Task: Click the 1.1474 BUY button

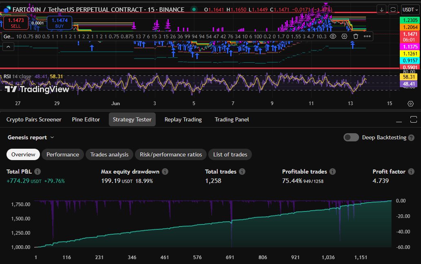Action: [x=60, y=23]
